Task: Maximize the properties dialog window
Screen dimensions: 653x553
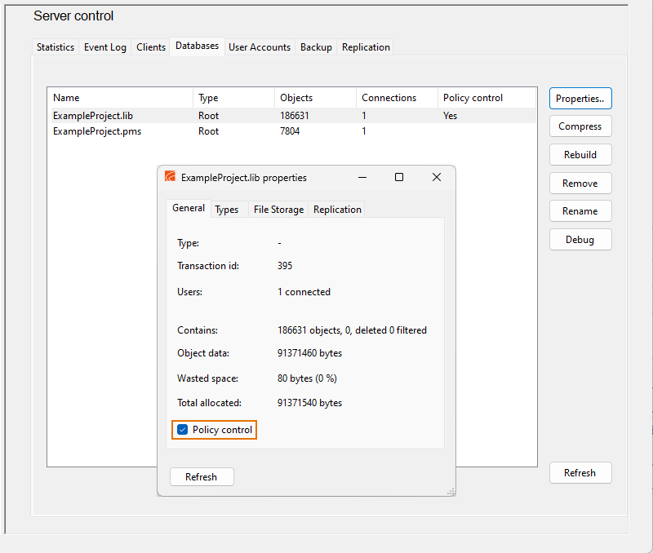Action: [399, 177]
